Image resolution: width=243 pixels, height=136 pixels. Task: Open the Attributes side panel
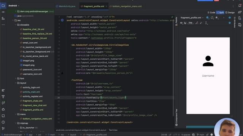coord(235,22)
